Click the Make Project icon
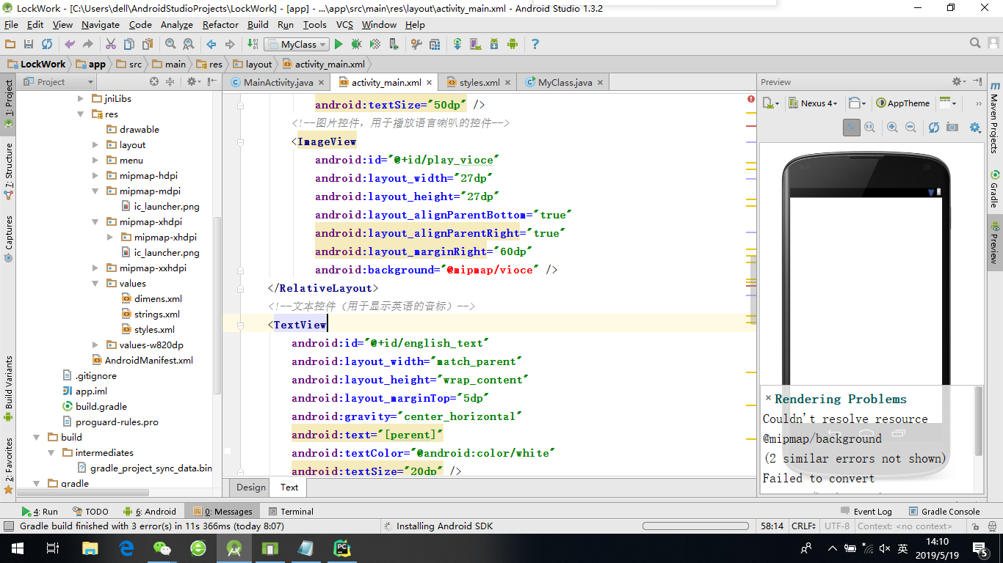Image resolution: width=1003 pixels, height=563 pixels. coord(253,44)
